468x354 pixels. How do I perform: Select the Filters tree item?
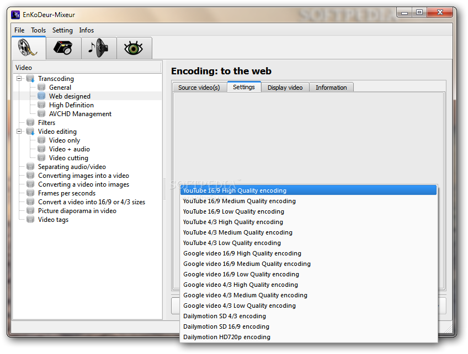pos(46,122)
